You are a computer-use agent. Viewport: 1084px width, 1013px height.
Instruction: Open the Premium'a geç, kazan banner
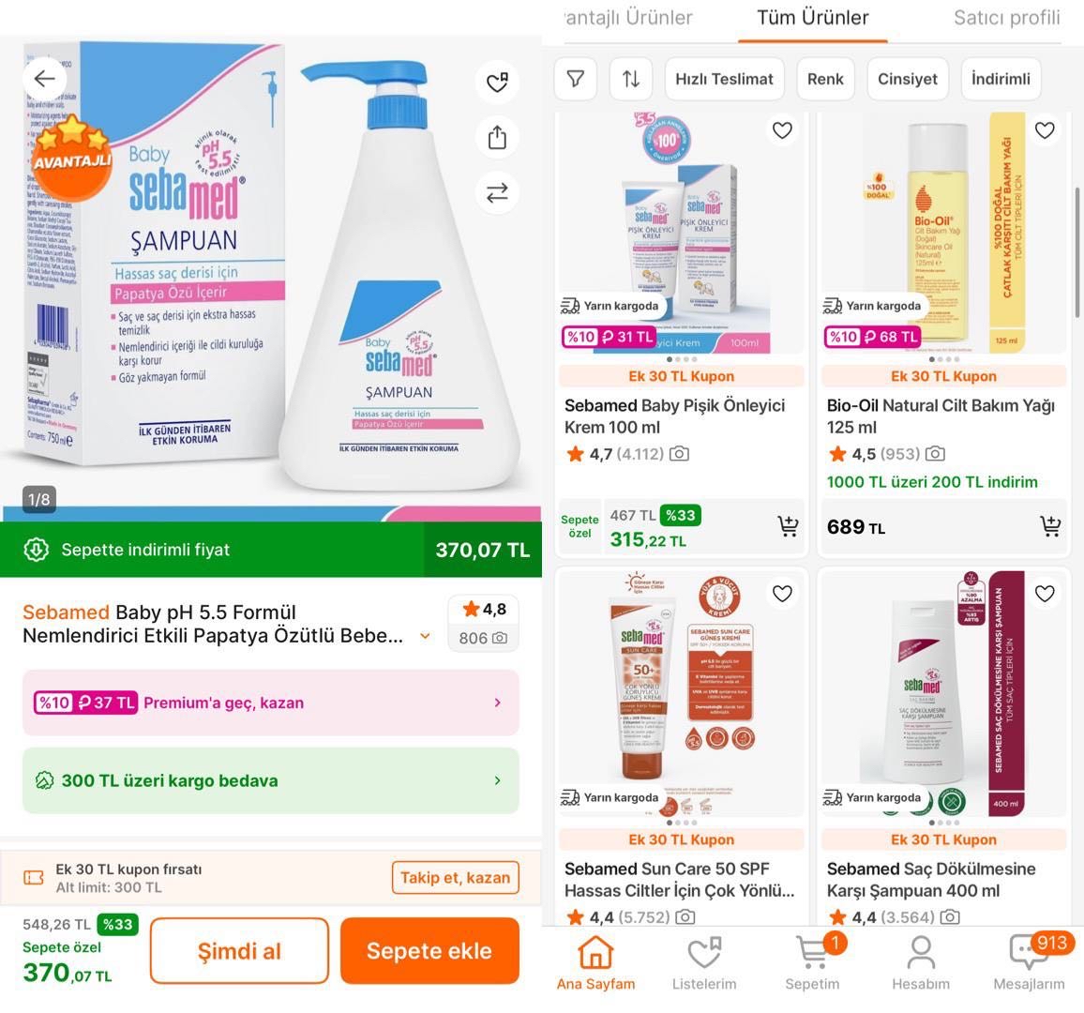click(x=271, y=703)
